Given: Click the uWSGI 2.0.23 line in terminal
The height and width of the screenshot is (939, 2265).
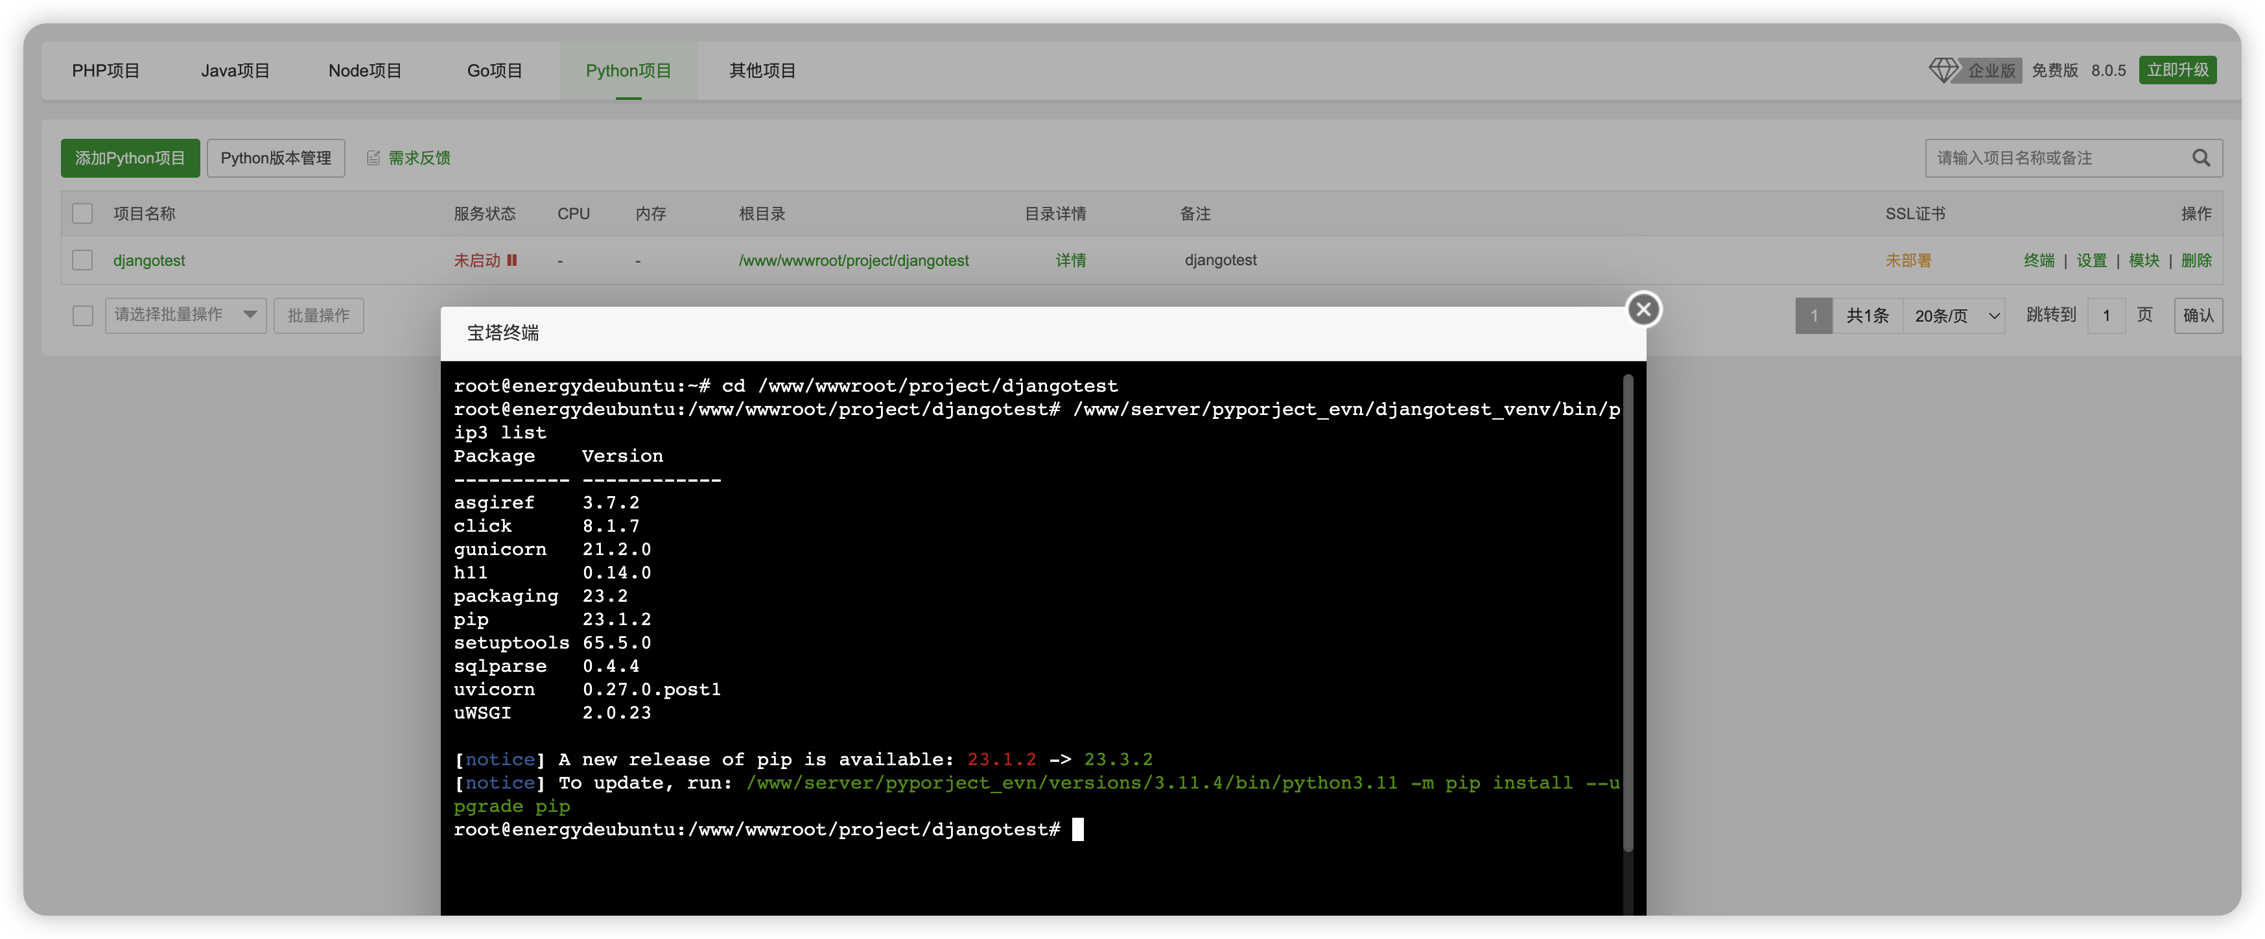Looking at the screenshot, I should tap(552, 713).
